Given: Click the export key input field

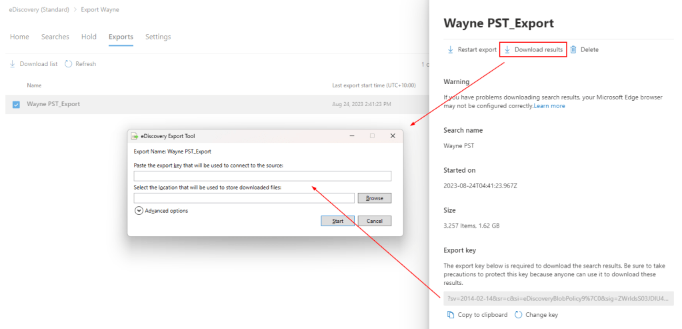Looking at the screenshot, I should click(262, 176).
